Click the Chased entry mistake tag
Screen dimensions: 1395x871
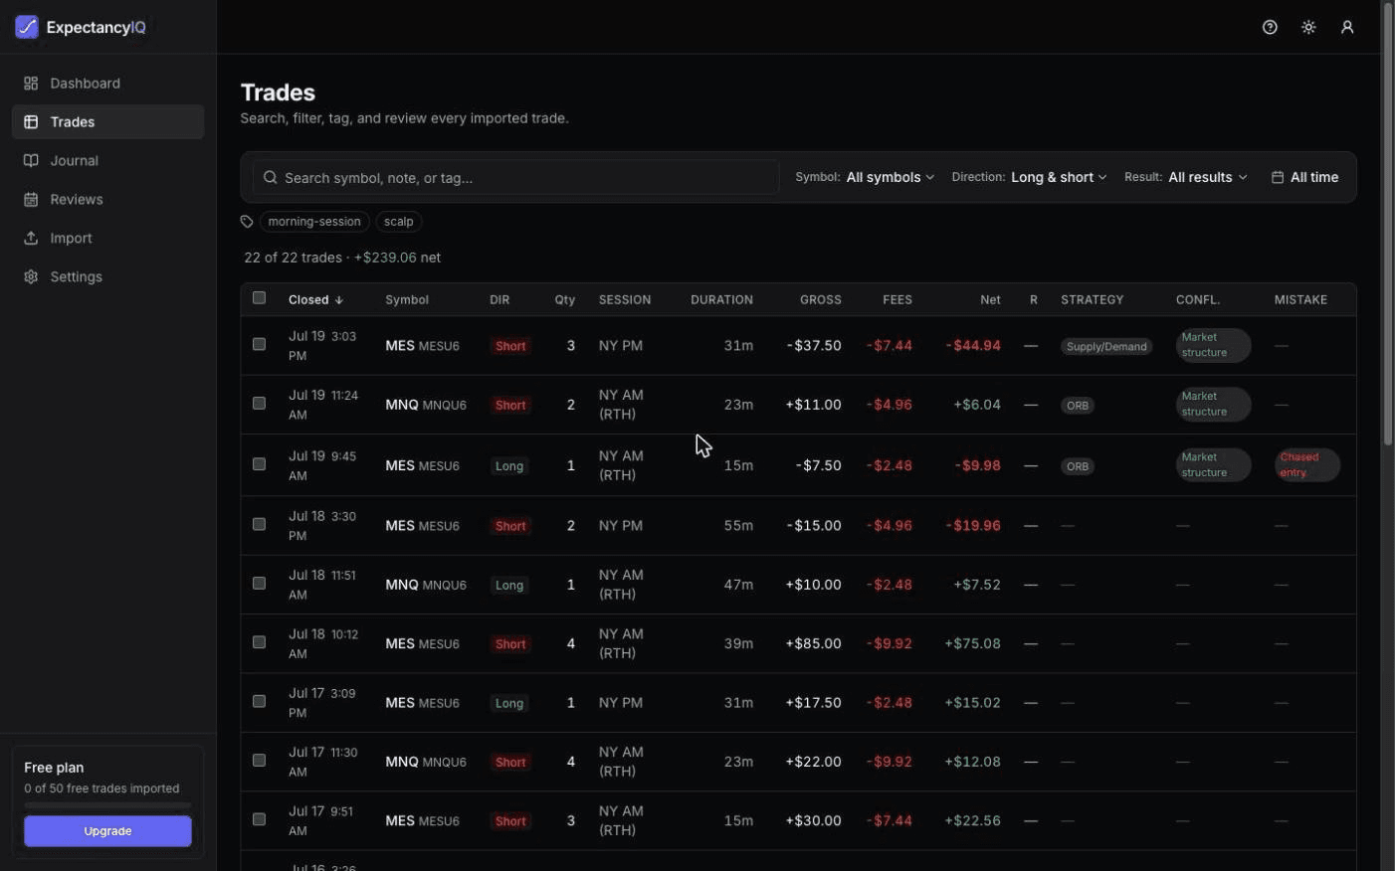click(1306, 465)
